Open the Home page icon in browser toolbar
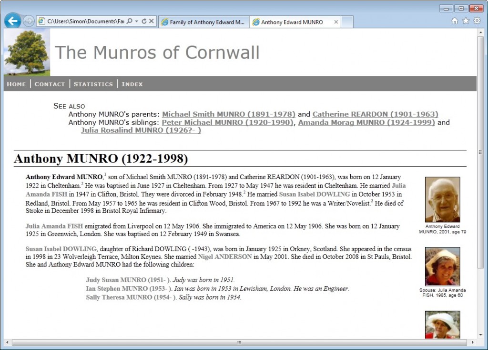This screenshot has height=350, width=488. click(455, 21)
